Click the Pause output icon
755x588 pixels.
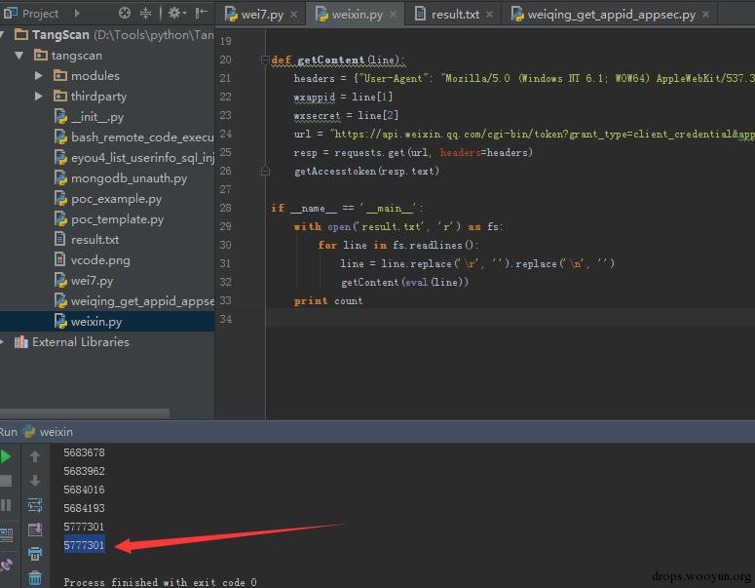[x=5, y=504]
